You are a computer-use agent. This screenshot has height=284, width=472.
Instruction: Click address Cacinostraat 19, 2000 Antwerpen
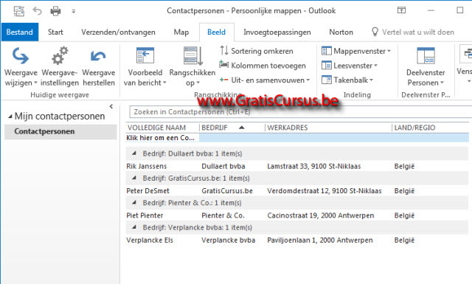point(321,215)
